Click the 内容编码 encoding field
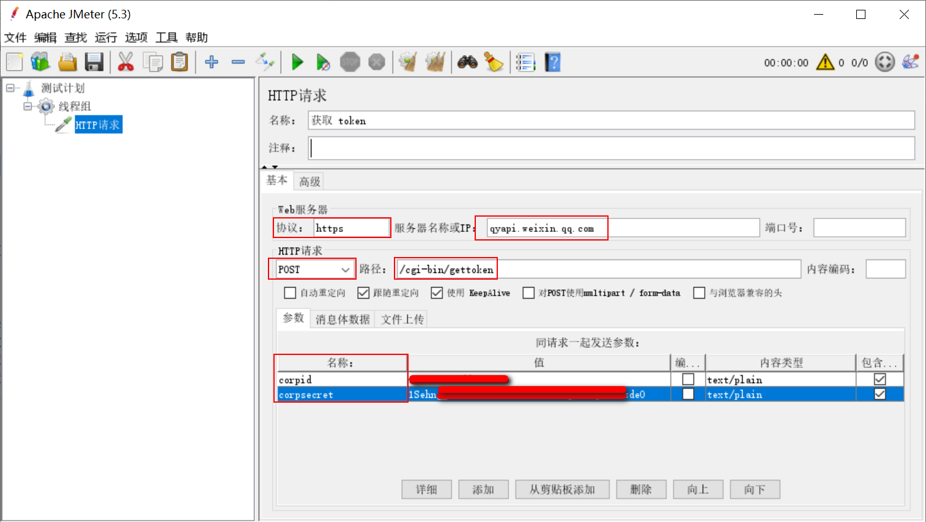This screenshot has width=926, height=522. (x=886, y=269)
